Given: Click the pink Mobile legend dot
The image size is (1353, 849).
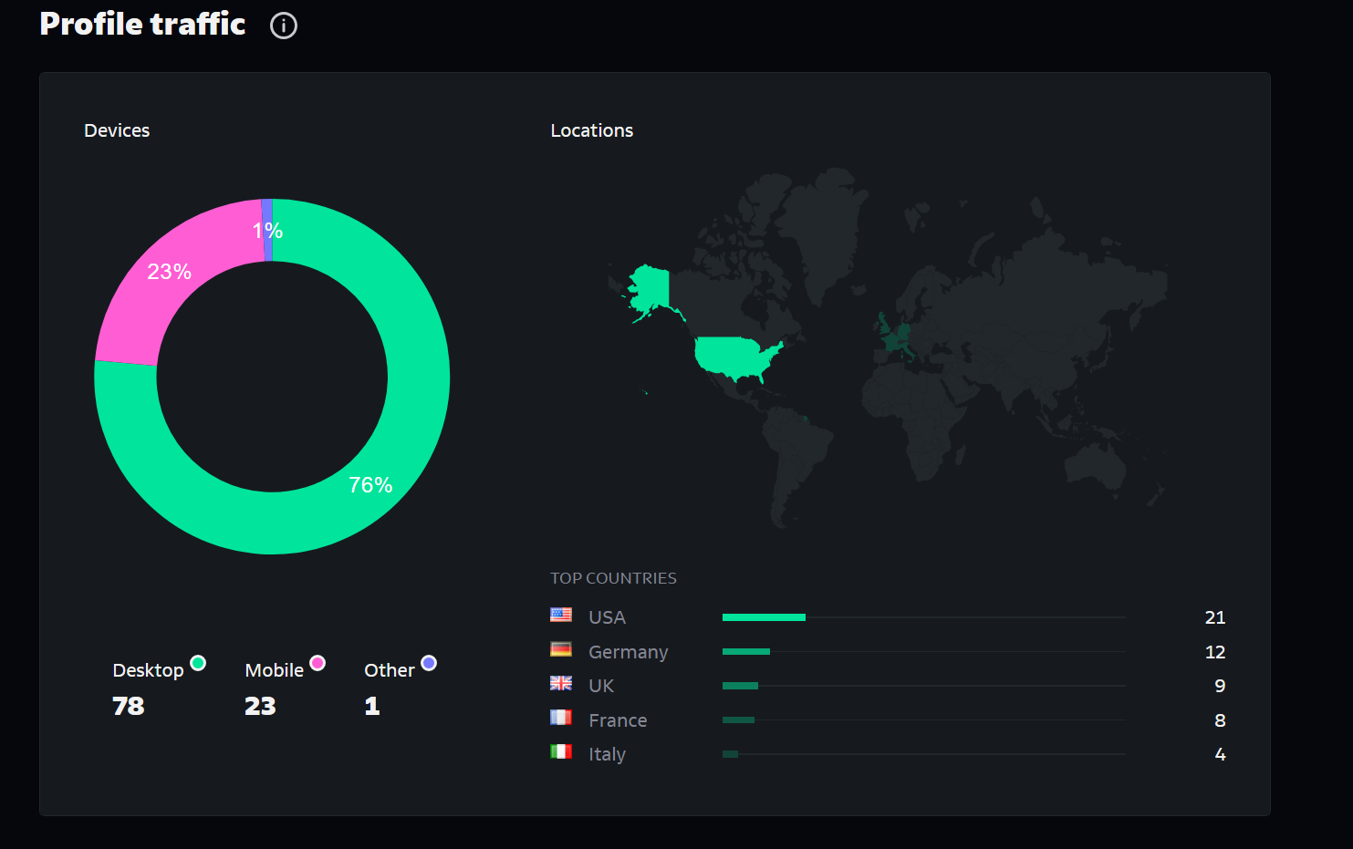Looking at the screenshot, I should 317,663.
